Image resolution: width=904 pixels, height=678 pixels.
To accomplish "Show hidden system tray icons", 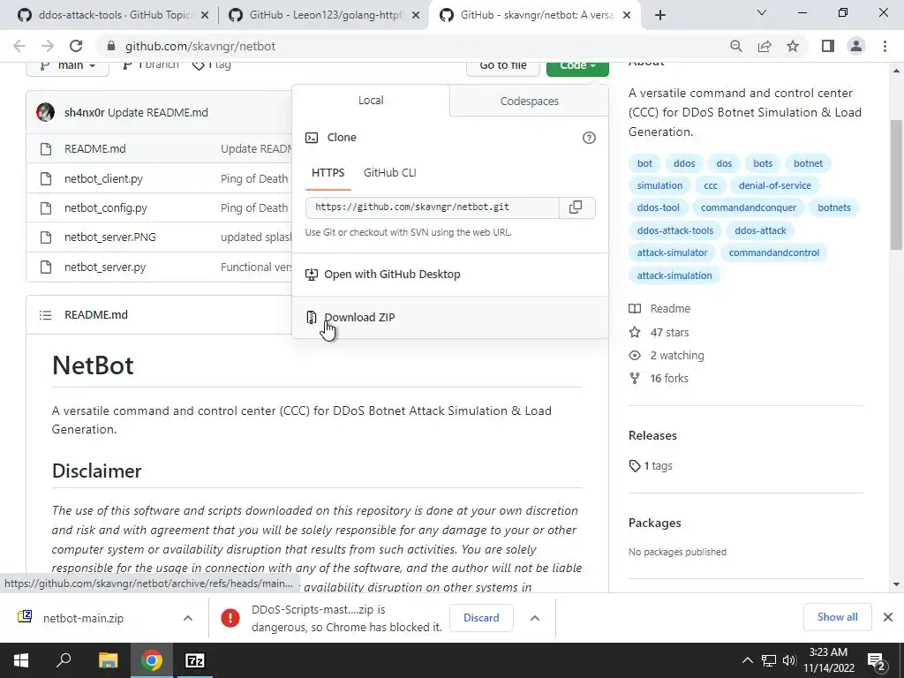I will pyautogui.click(x=747, y=660).
